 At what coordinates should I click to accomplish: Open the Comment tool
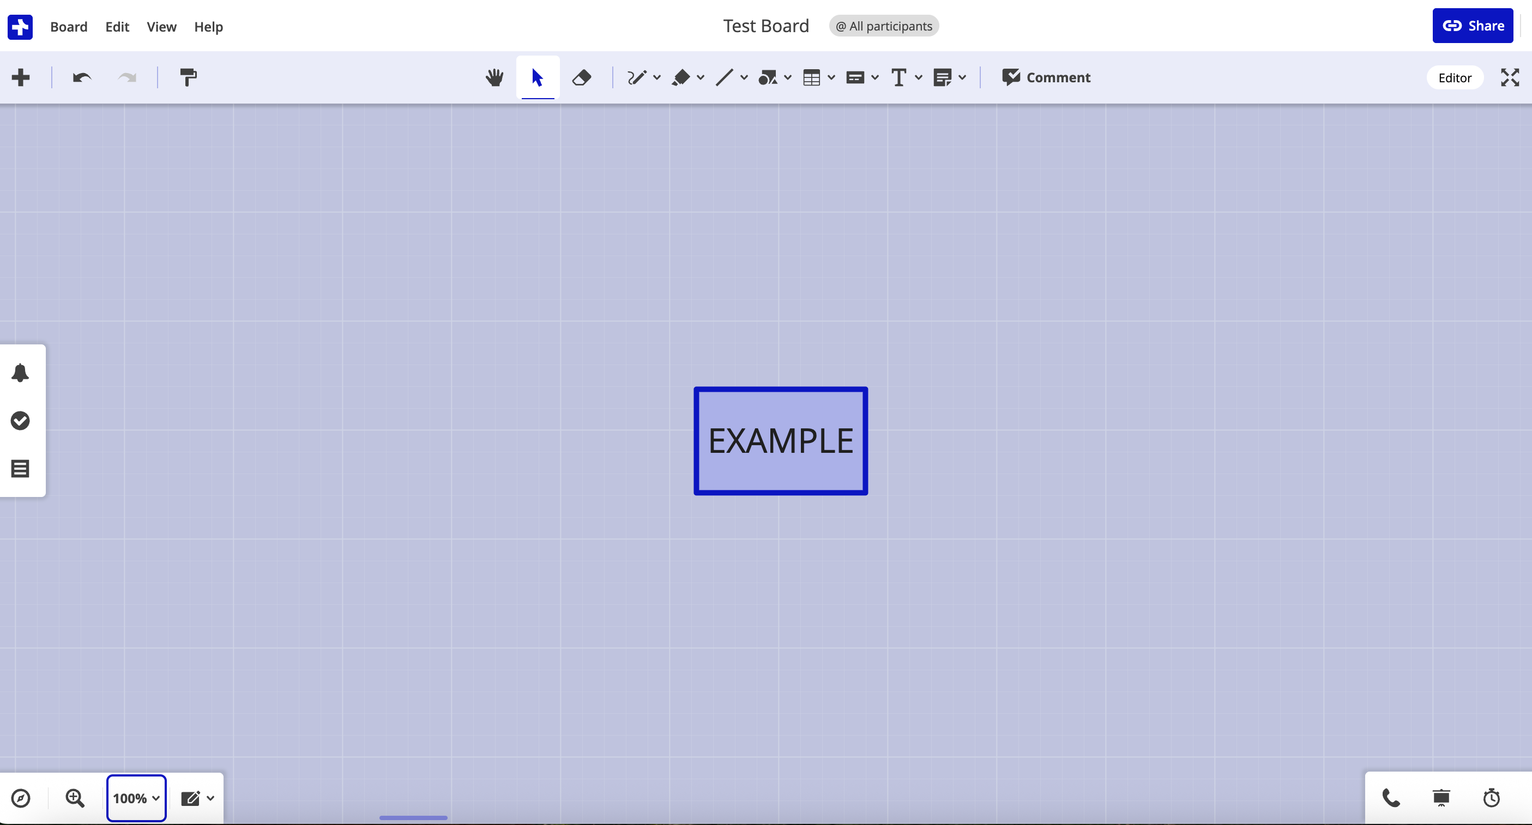coord(1046,77)
